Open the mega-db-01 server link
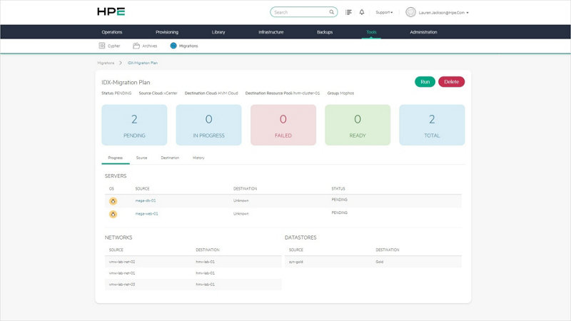This screenshot has height=321, width=571. point(146,200)
